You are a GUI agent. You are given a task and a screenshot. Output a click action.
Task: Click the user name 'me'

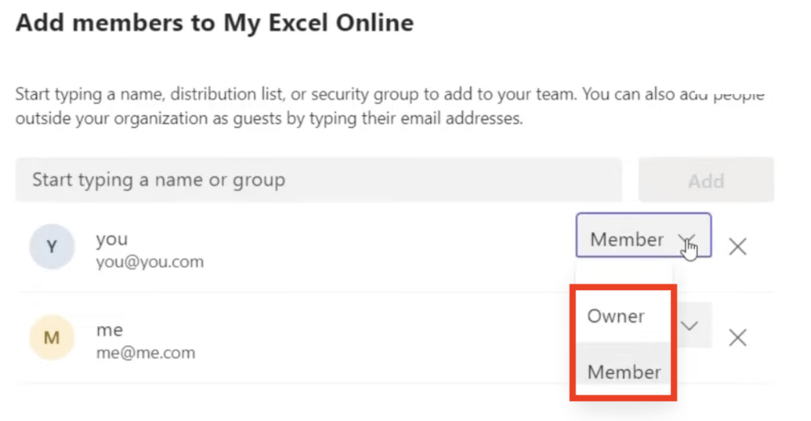[110, 330]
